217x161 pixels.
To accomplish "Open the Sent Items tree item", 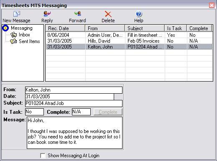I will [x=29, y=41].
